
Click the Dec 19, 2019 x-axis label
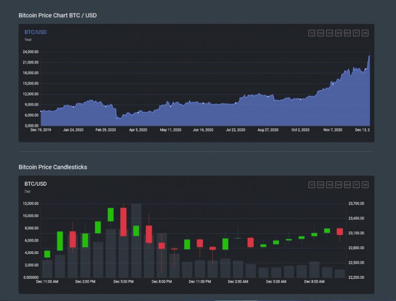tap(41, 130)
